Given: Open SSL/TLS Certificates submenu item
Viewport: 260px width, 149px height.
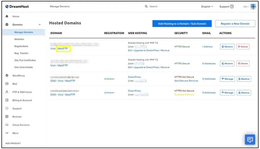Looking at the screenshot, I should coord(25,60).
